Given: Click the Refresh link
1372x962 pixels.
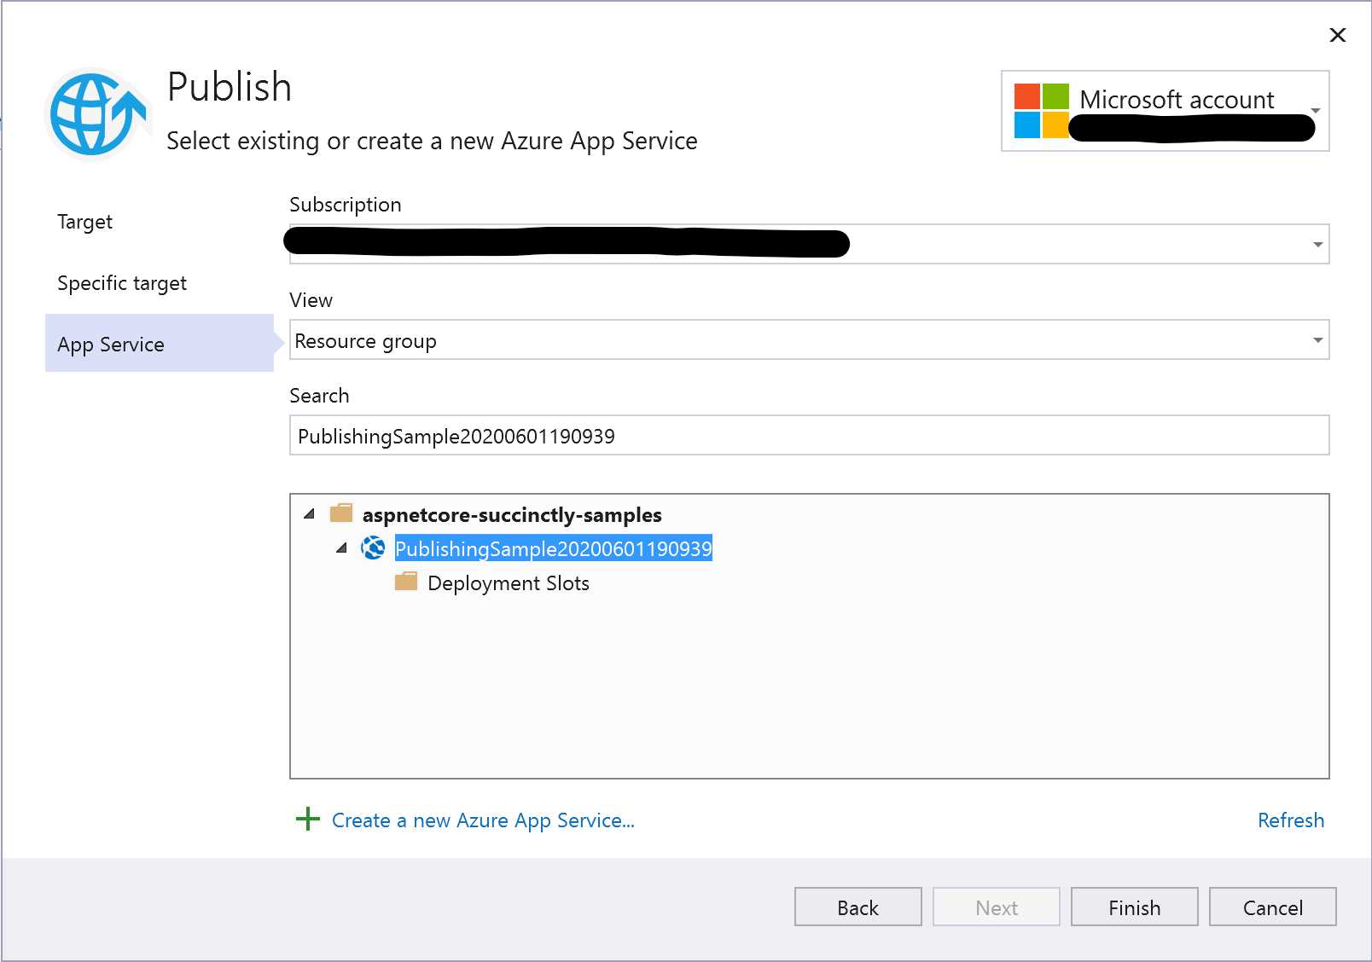Looking at the screenshot, I should tap(1291, 820).
